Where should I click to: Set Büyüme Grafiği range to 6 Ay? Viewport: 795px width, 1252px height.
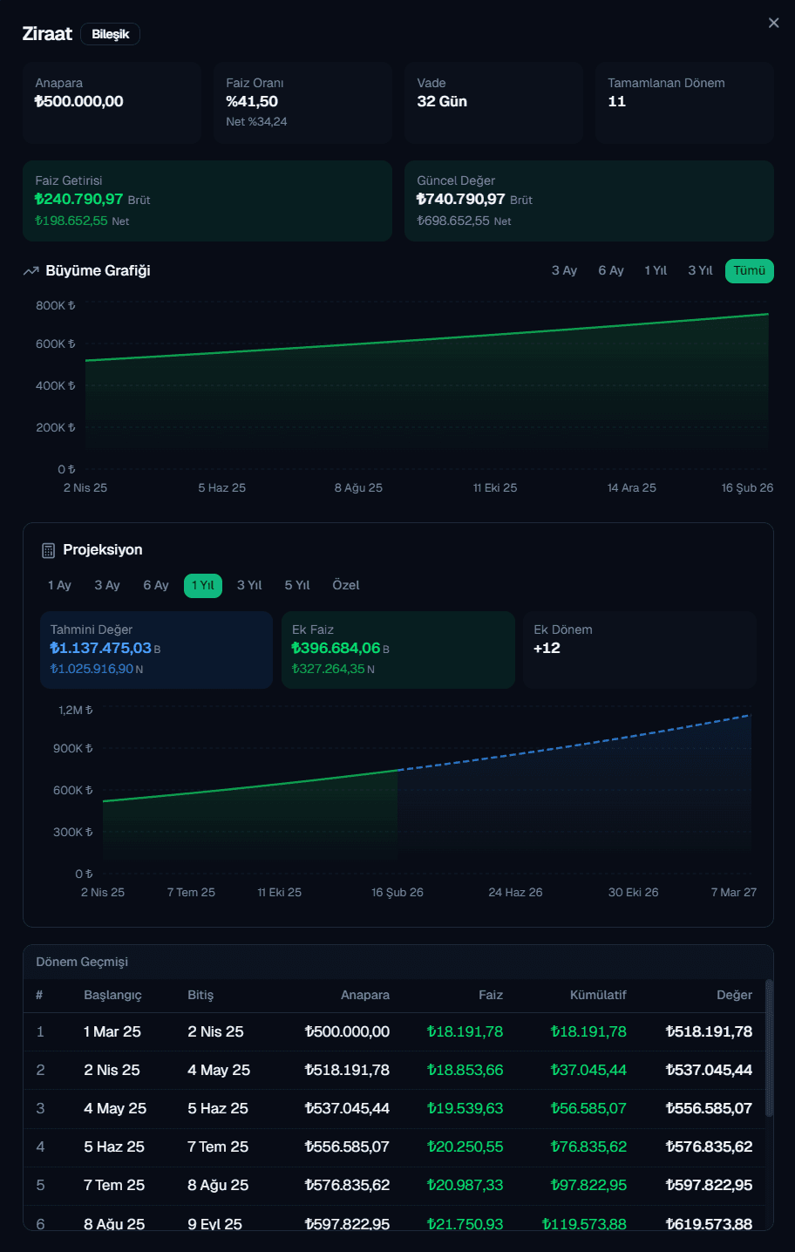coord(610,271)
